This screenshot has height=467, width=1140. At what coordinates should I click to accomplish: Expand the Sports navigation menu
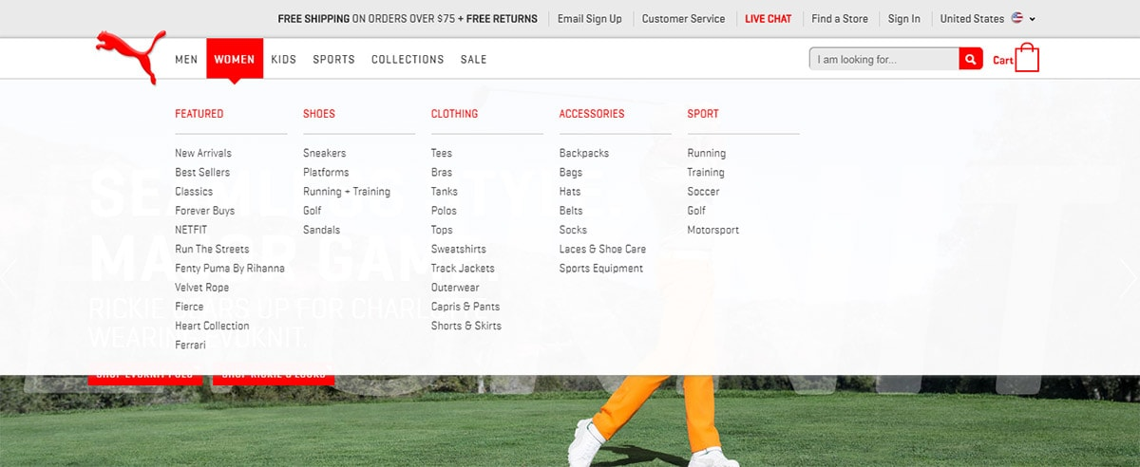point(333,59)
